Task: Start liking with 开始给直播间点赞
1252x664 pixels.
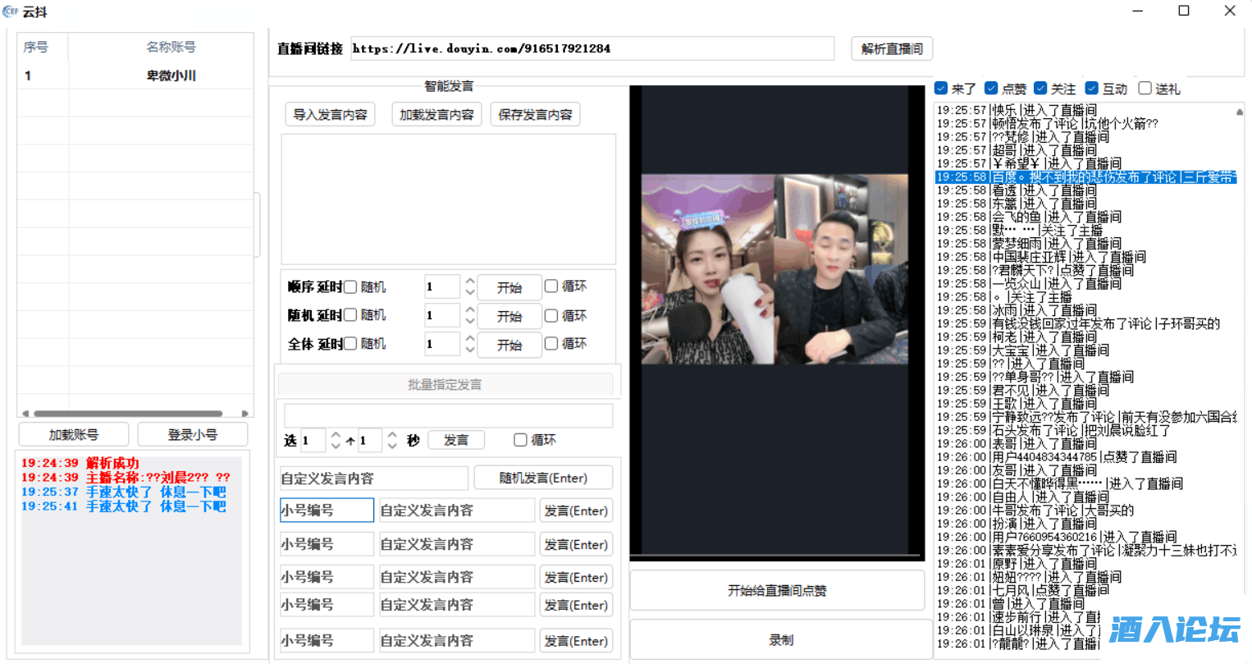Action: point(777,590)
